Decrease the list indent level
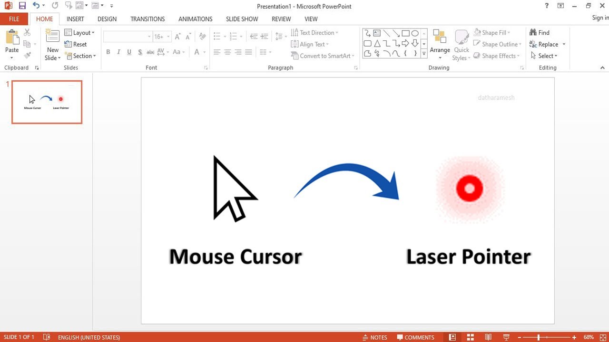Viewport: 609px width, 342px height. click(x=254, y=37)
